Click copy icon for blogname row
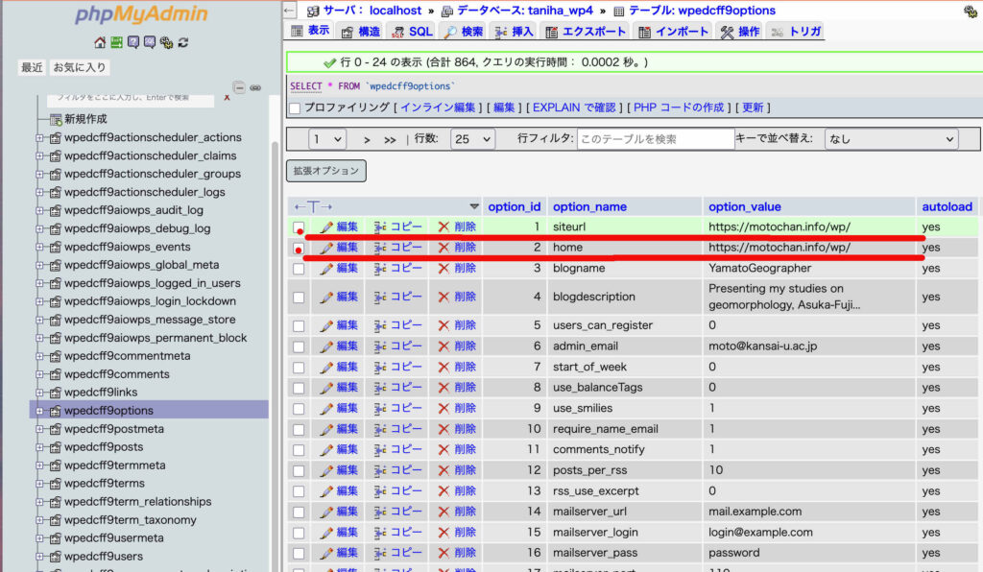This screenshot has width=983, height=572. coord(380,268)
